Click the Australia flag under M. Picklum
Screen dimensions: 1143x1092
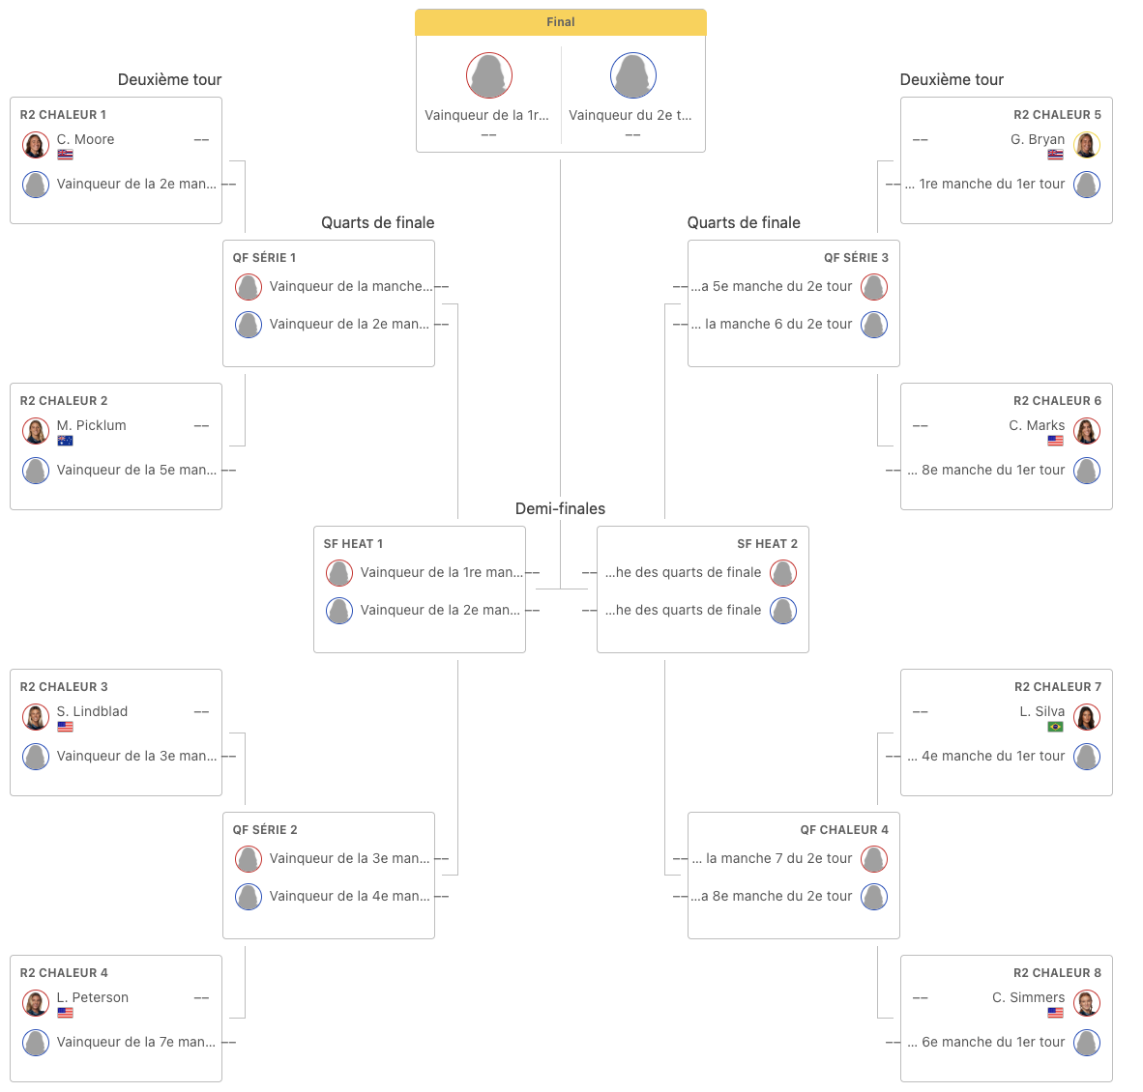coord(65,441)
